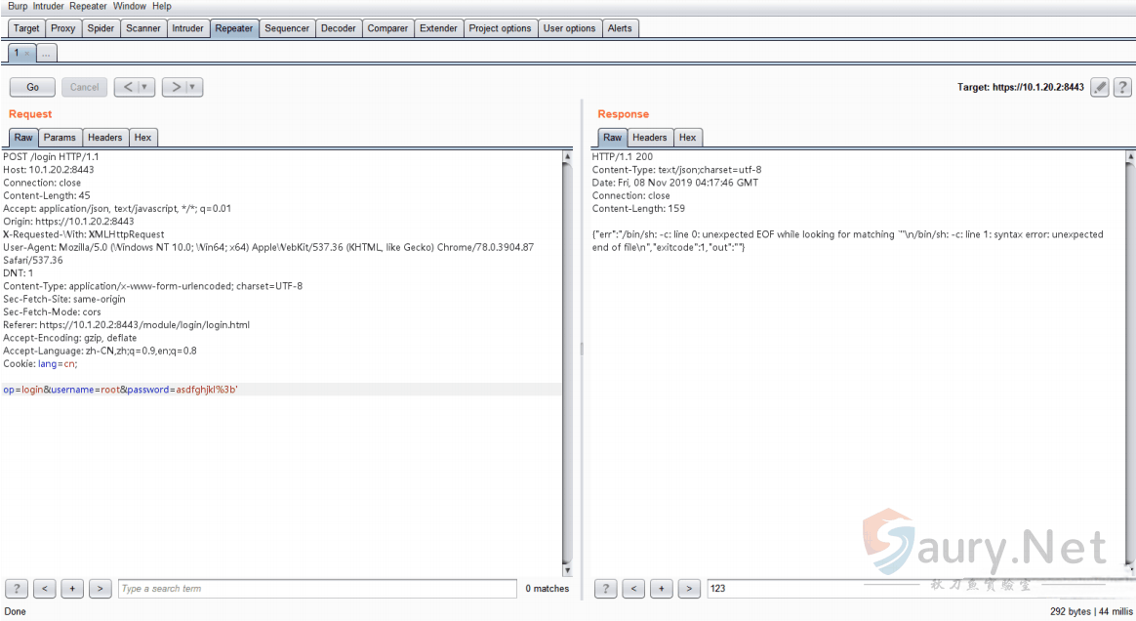The width and height of the screenshot is (1136, 621).
Task: Open the Burp menu
Action: (x=18, y=6)
